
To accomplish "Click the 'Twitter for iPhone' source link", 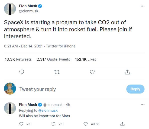I will [61, 46].
